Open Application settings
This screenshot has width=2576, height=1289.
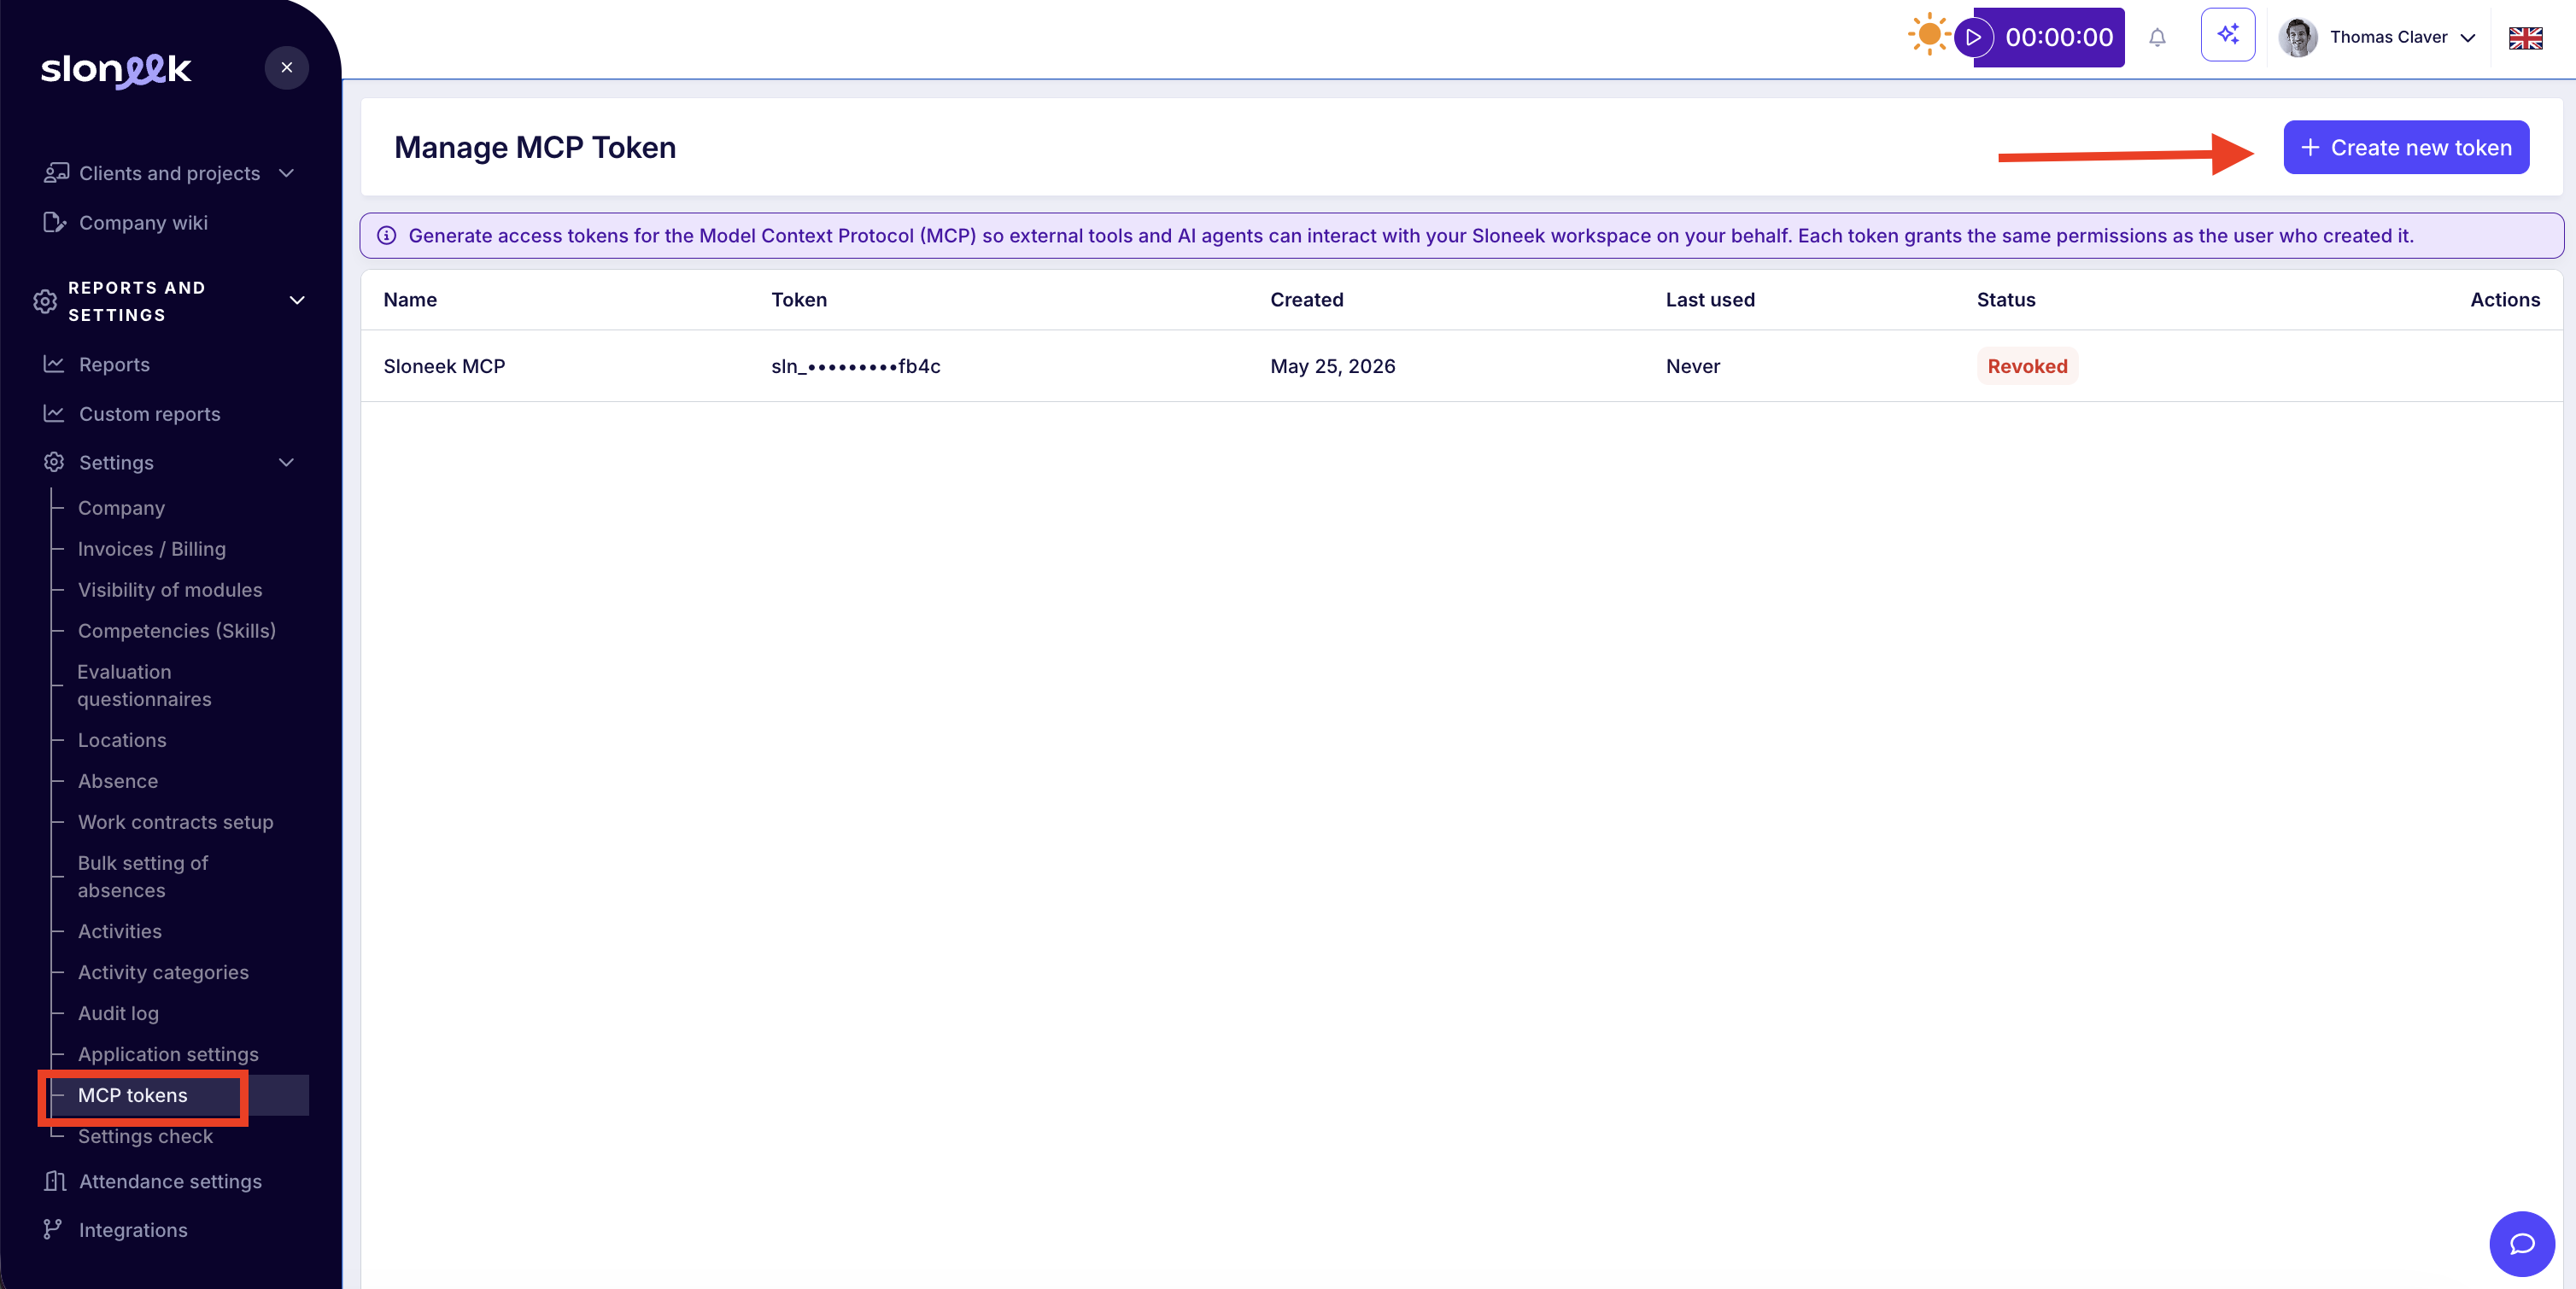point(168,1053)
